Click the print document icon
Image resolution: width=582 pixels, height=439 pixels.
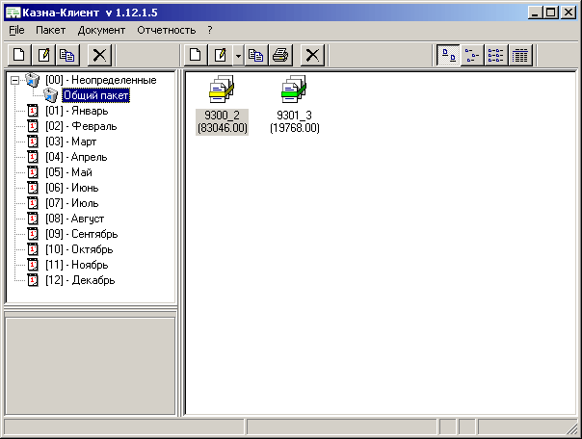pyautogui.click(x=280, y=55)
